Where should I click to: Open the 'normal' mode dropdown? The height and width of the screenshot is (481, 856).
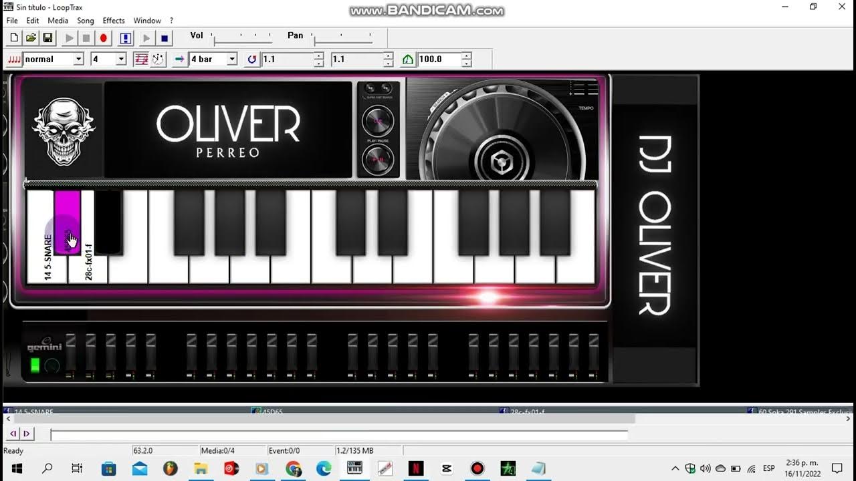pos(78,59)
